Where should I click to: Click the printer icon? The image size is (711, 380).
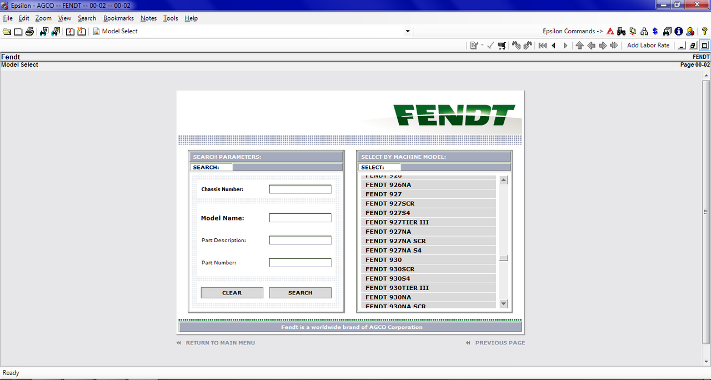tap(29, 31)
